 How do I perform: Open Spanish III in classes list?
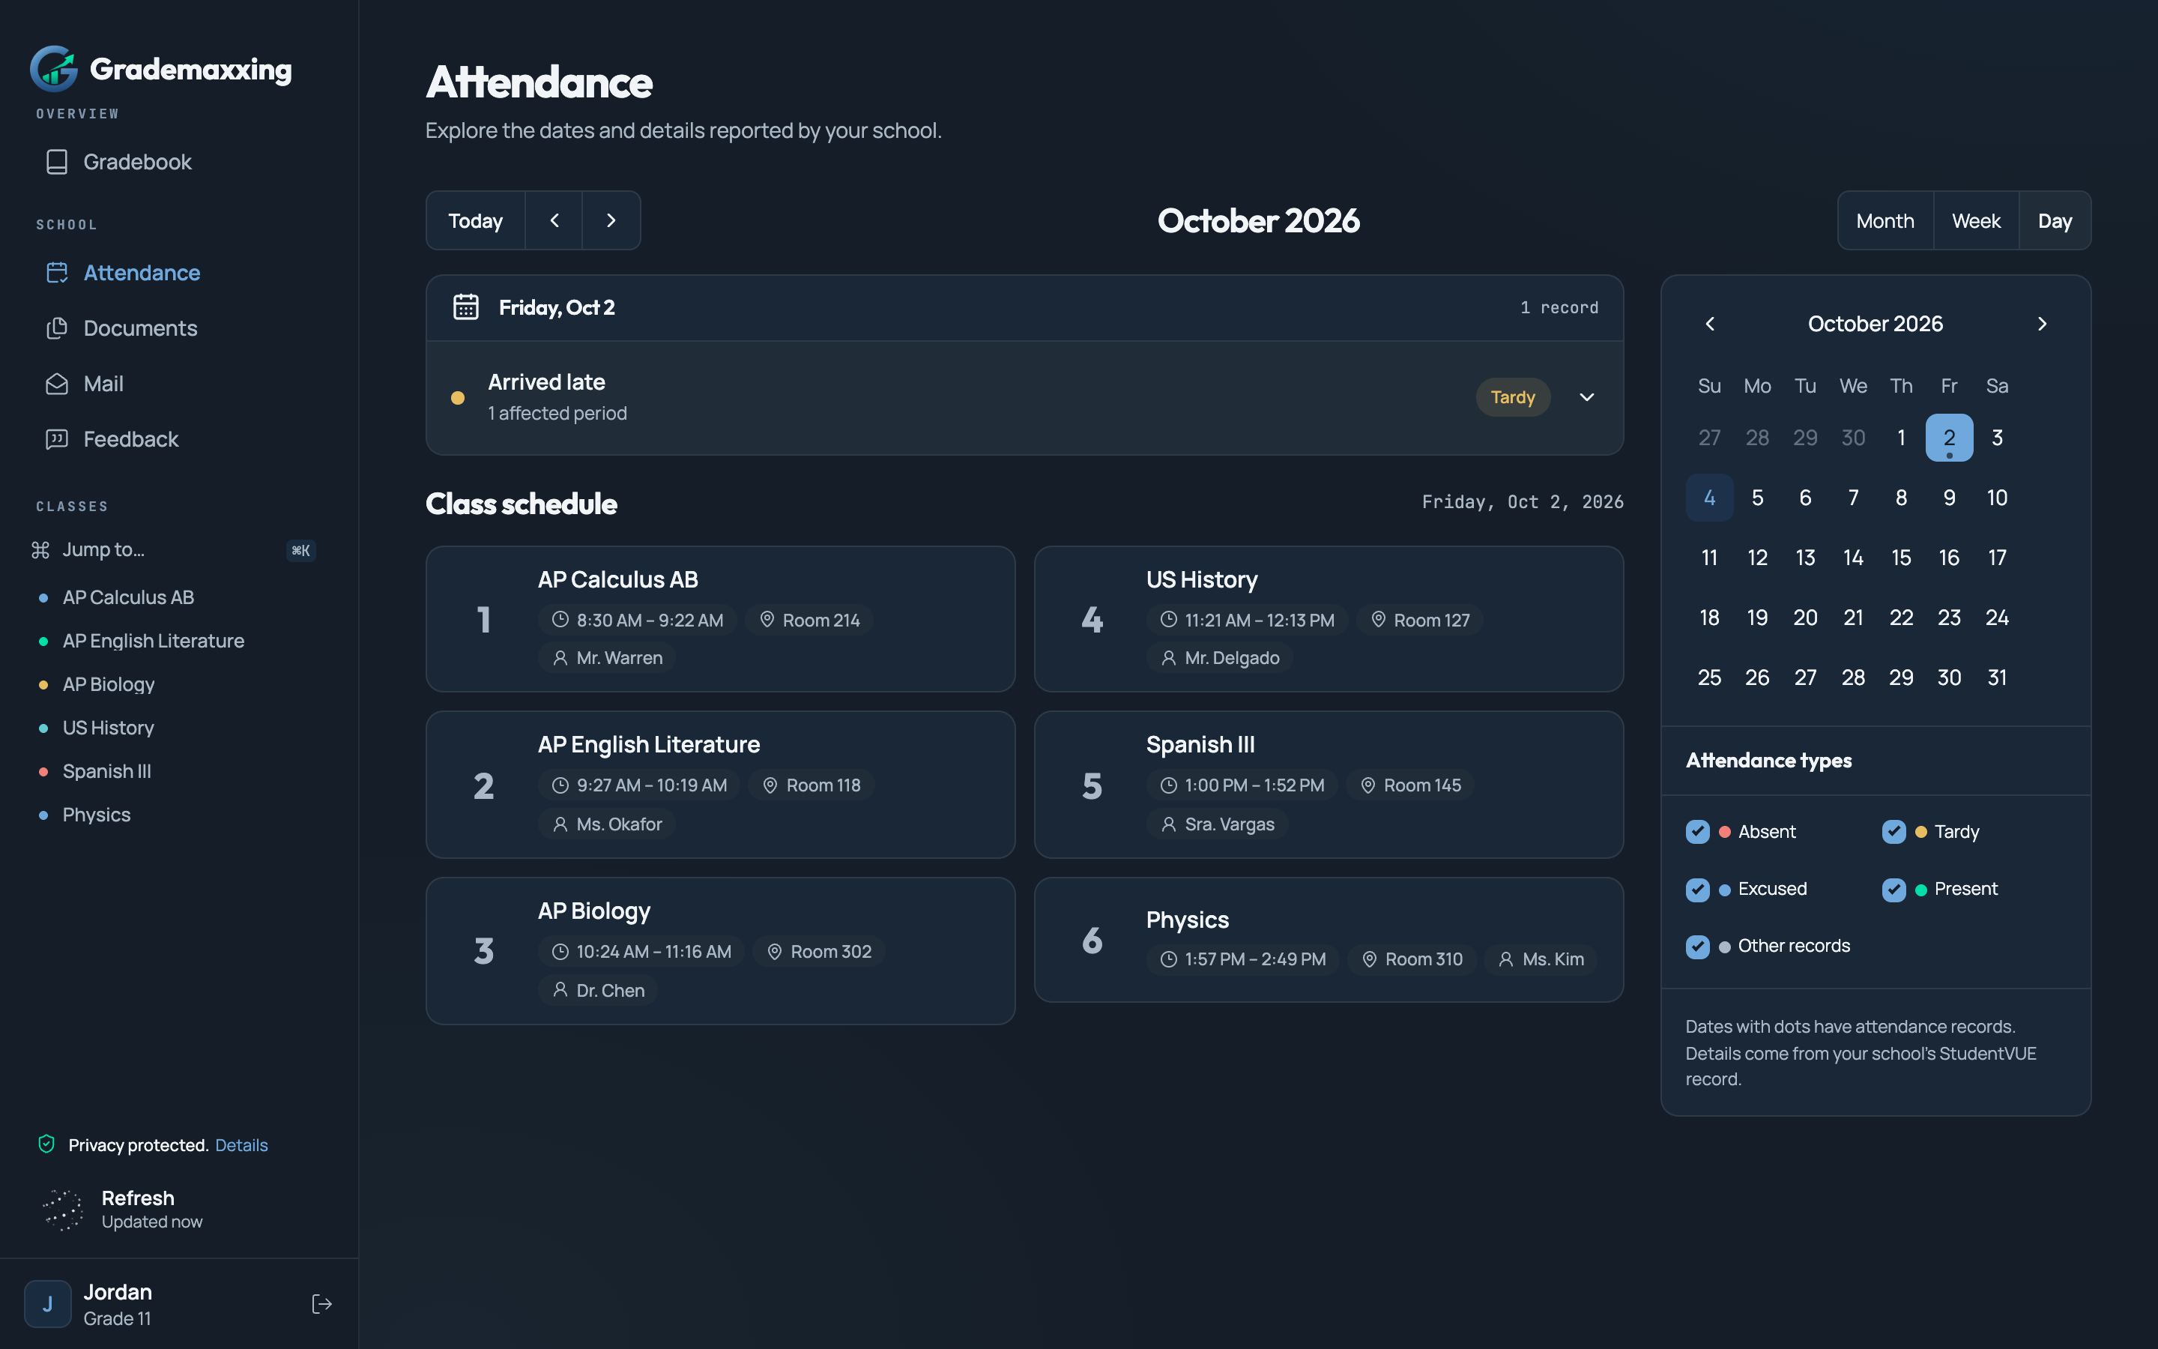click(x=107, y=771)
